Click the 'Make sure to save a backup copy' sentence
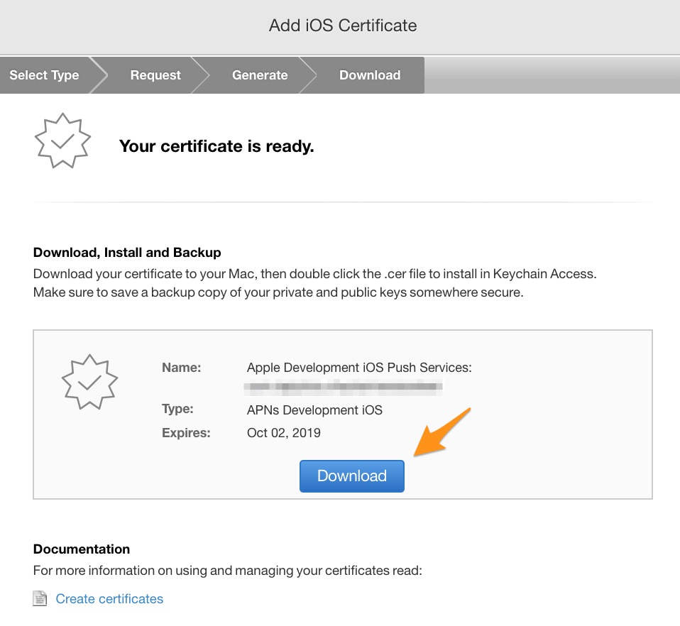 pos(278,292)
